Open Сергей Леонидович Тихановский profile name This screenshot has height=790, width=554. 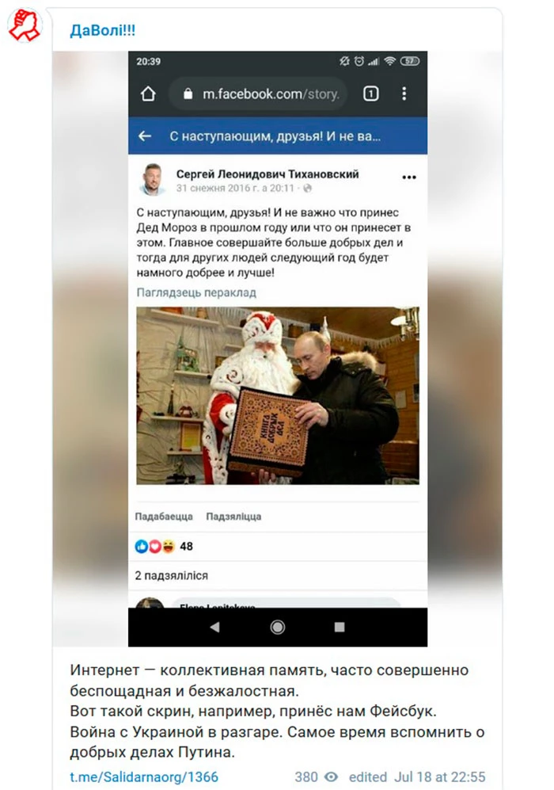[x=268, y=174]
